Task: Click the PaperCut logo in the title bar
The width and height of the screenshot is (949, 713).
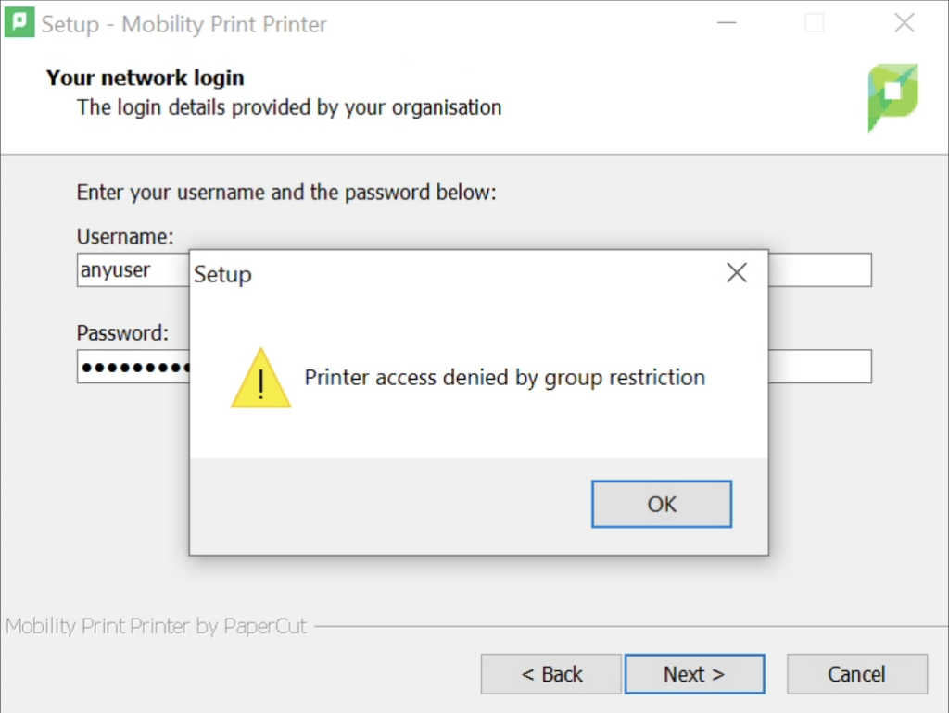Action: click(x=20, y=23)
